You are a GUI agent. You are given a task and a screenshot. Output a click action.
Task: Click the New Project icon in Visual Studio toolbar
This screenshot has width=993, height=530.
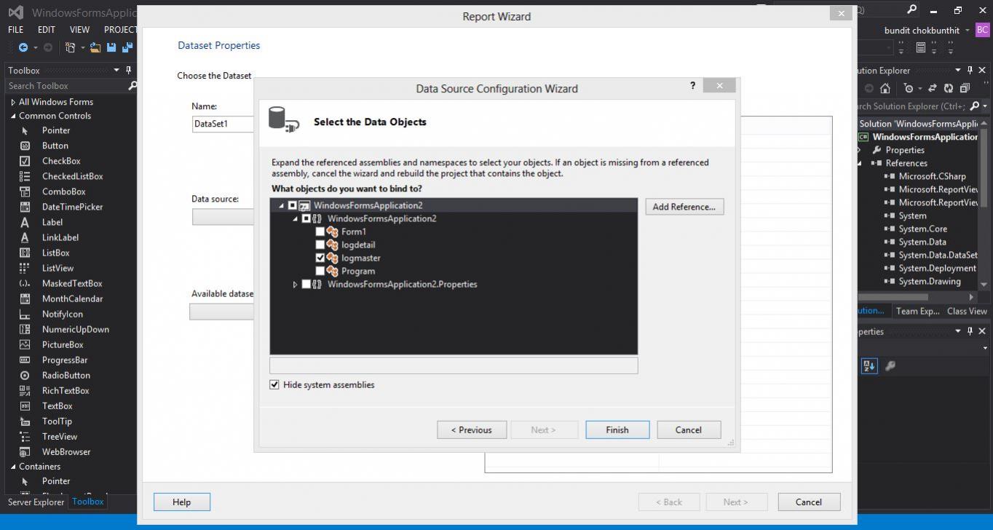pyautogui.click(x=71, y=47)
